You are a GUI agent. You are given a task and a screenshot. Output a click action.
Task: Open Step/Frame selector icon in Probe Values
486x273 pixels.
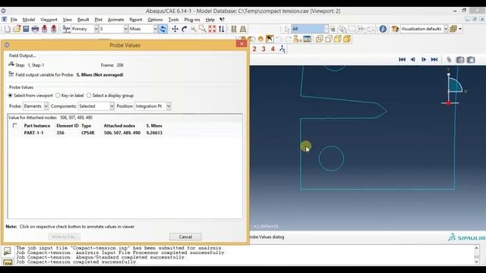11,64
